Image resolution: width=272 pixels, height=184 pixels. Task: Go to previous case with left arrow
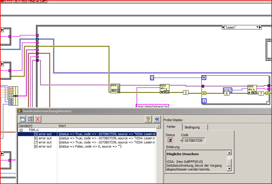[223, 27]
